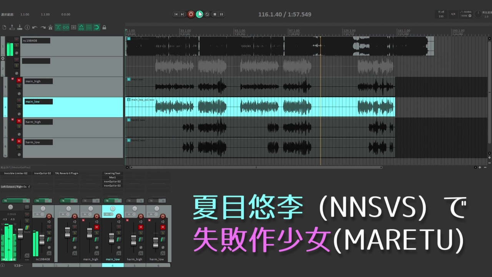Open the input dropdown on nc198408 mixer strip
492x277 pixels.
tap(39, 214)
